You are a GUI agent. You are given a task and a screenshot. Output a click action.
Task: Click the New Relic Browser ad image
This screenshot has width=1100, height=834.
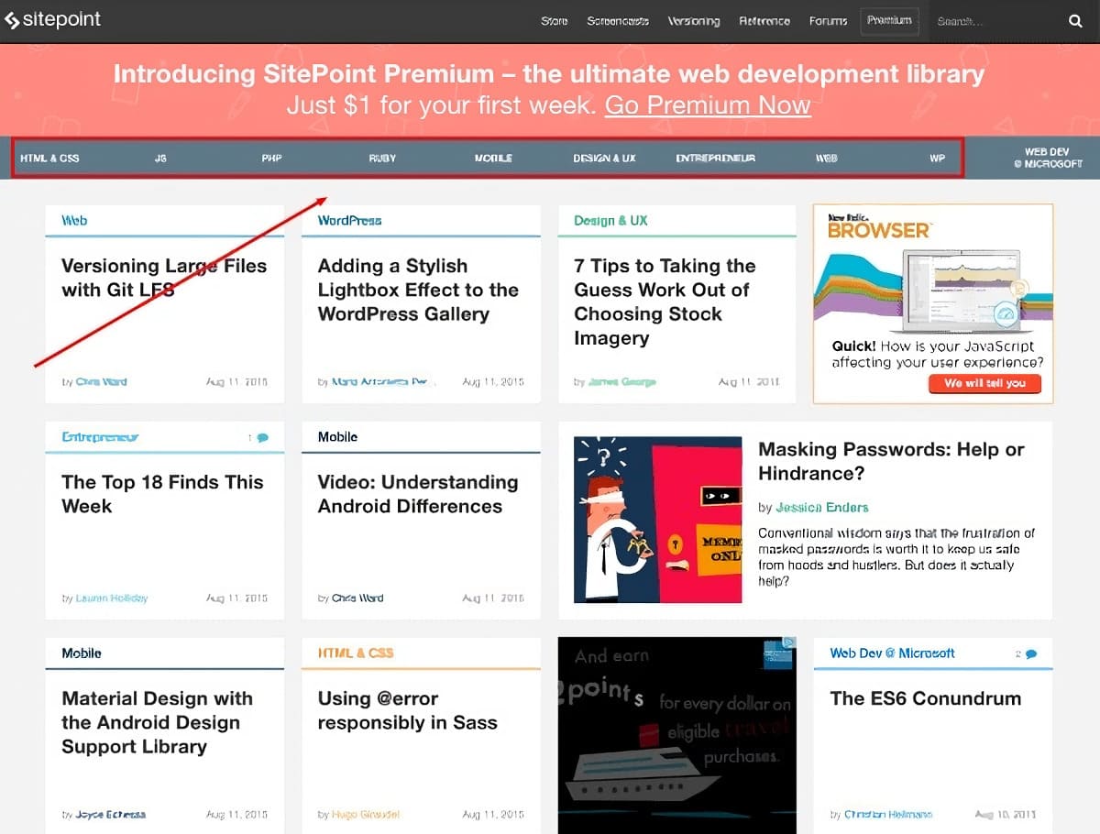[933, 303]
